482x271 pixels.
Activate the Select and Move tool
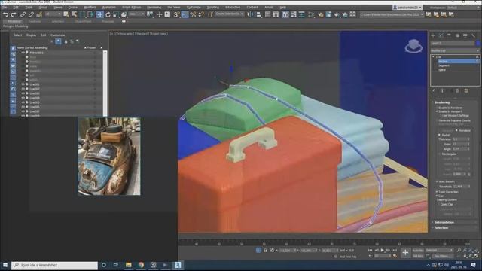[x=100, y=14]
